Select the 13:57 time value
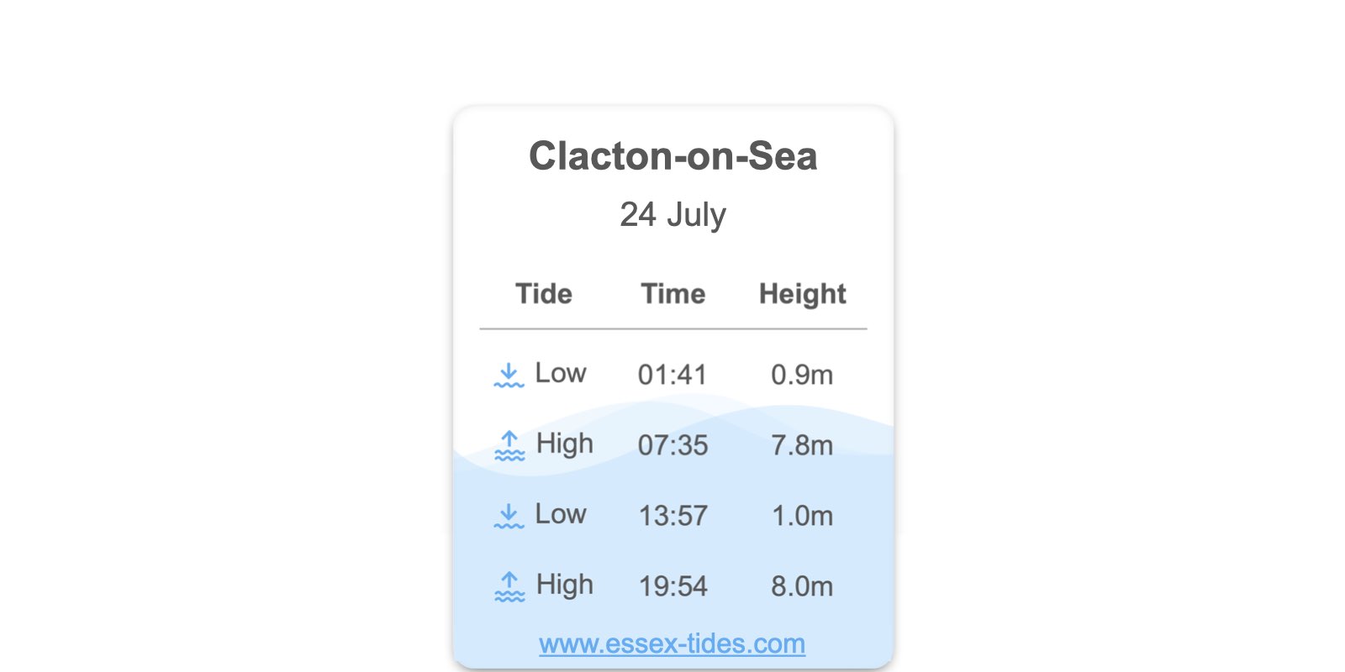Image resolution: width=1345 pixels, height=672 pixels. tap(672, 516)
